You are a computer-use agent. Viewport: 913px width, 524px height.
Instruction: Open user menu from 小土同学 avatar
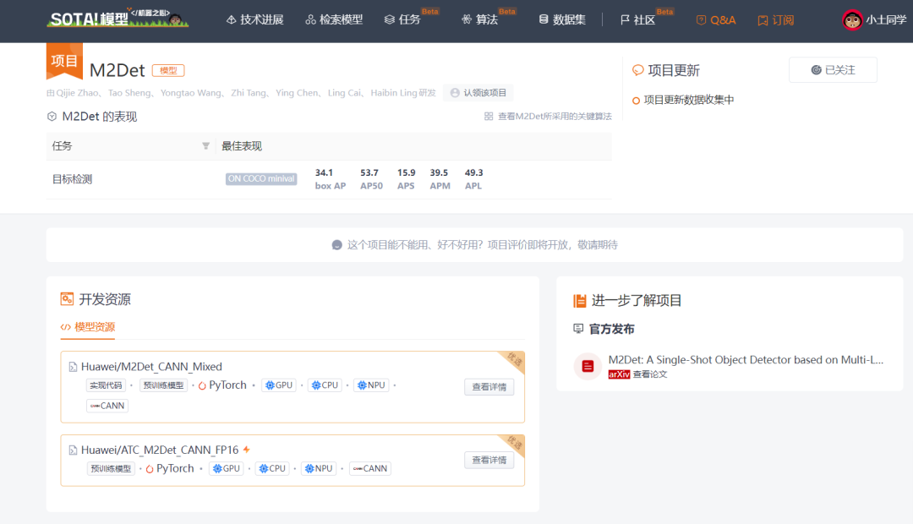point(853,19)
